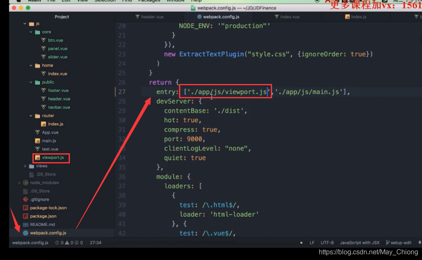Click the webpack icon on the webpack.config.js tab
The width and height of the screenshot is (422, 260).
[x=200, y=17]
